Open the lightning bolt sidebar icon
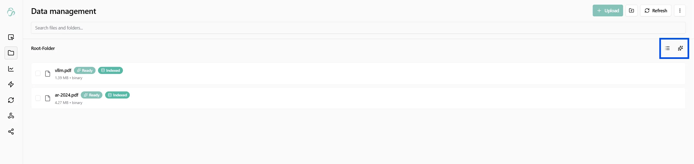The width and height of the screenshot is (694, 164). [x=11, y=85]
